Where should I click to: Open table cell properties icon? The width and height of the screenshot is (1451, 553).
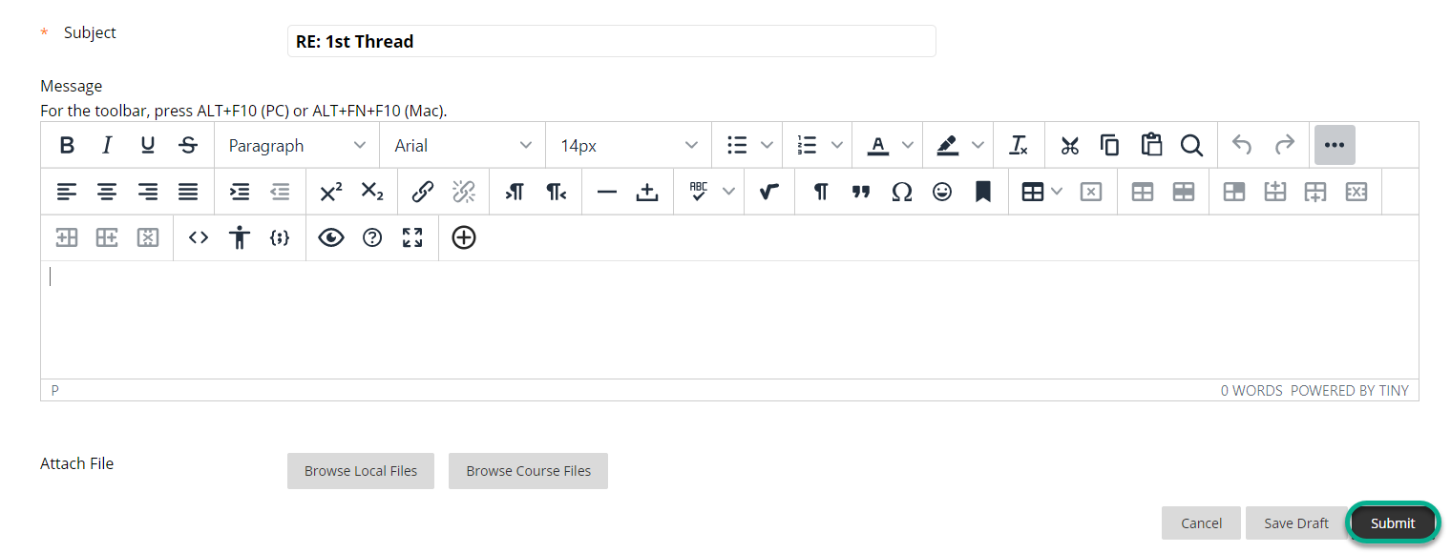click(1233, 192)
